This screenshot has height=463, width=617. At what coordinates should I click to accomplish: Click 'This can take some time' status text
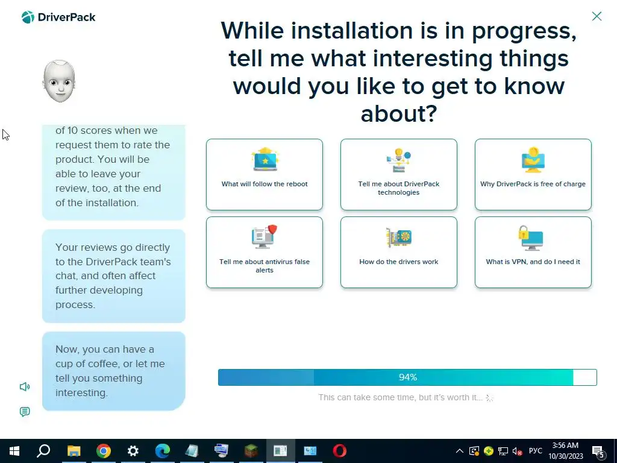[400, 398]
